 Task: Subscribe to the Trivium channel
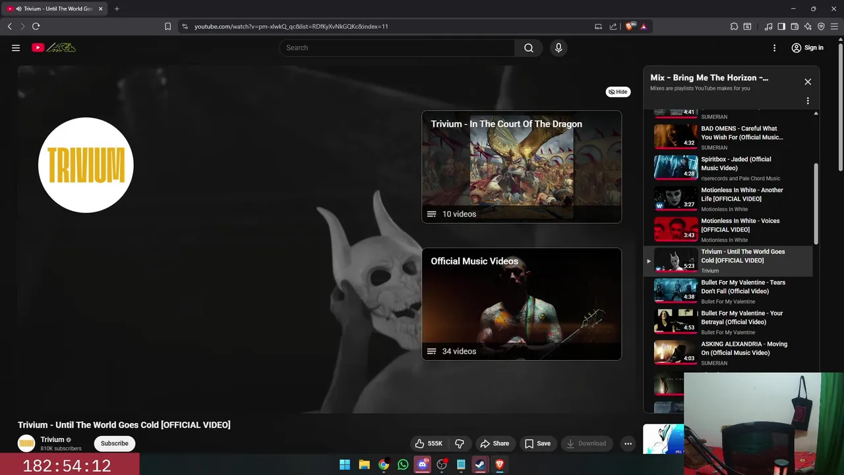(115, 443)
